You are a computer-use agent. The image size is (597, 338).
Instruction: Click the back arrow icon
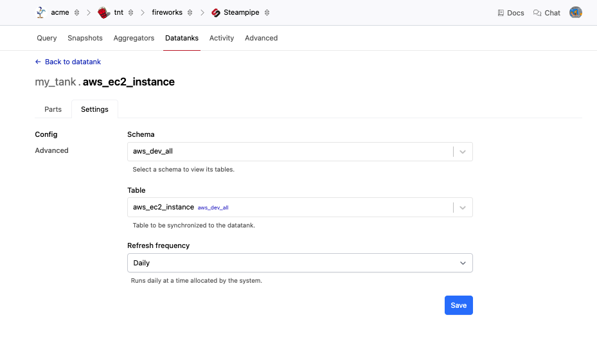click(38, 62)
